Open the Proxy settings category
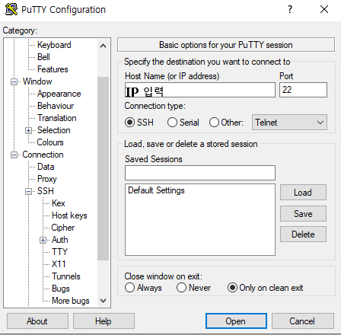Screen dimensions: 341x335 click(x=47, y=179)
